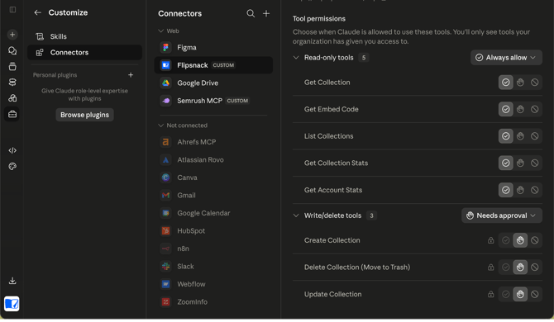Set Get Collection to needs approval

click(x=520, y=83)
